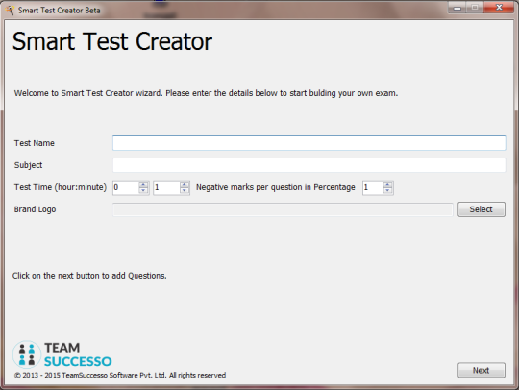Click the 'Welcome to Smart Test Creator wizard' message
This screenshot has height=390, width=519.
click(206, 93)
